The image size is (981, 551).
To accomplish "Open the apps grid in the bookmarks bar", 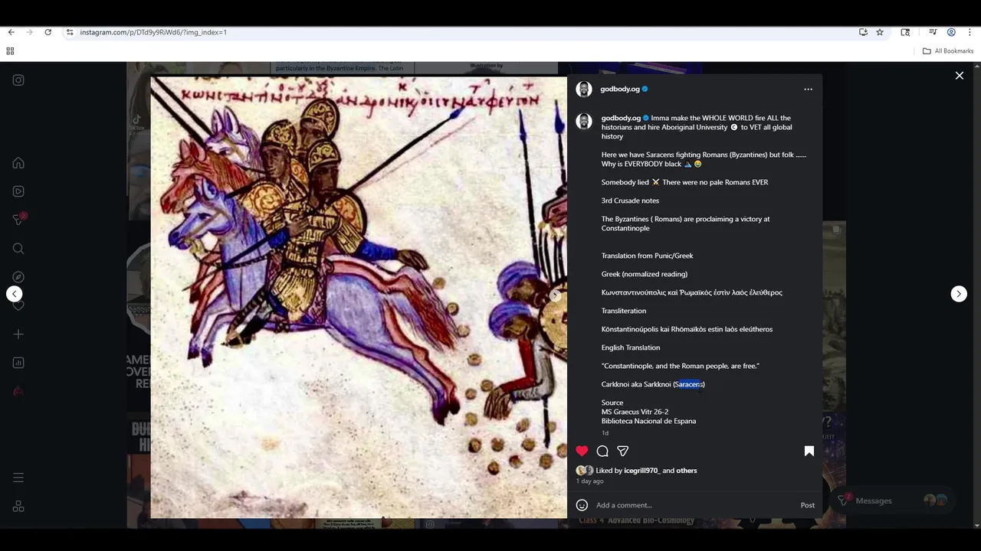I will 10,51.
